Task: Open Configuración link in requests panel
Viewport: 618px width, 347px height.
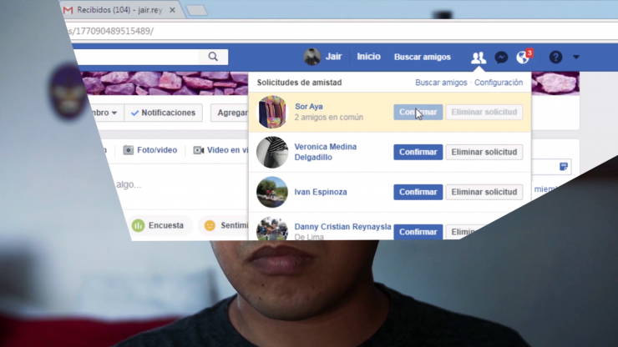Action: pos(499,83)
